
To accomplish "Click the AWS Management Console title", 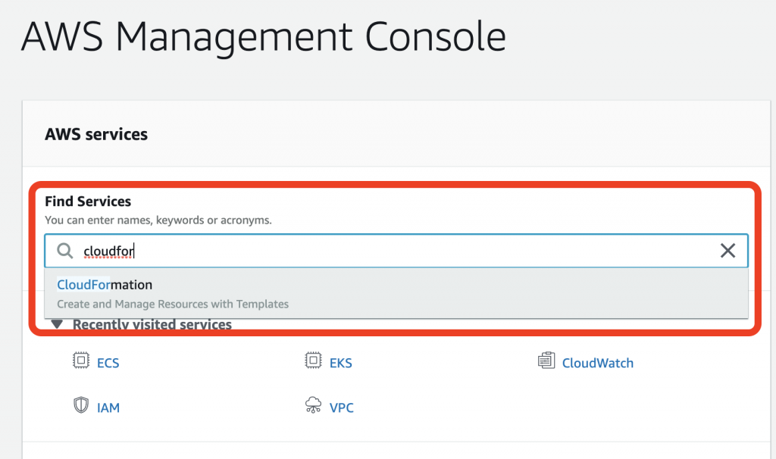I will click(263, 36).
